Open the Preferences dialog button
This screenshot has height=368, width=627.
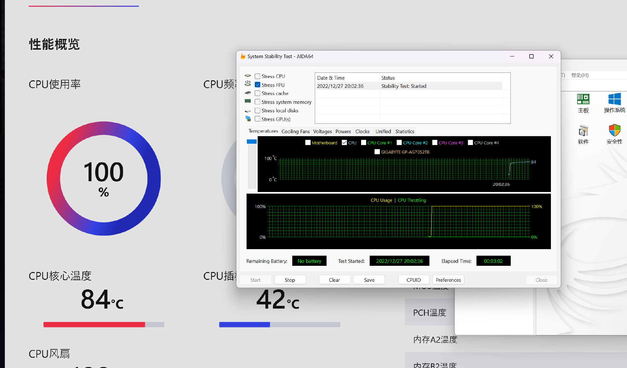(448, 280)
